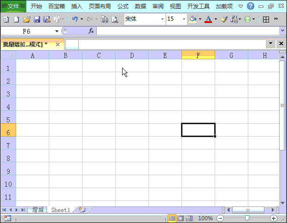Click the Insert Worksheet tab icon
The width and height of the screenshot is (287, 223).
tap(82, 210)
